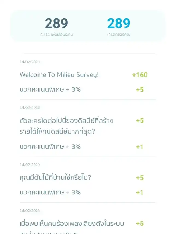Select the bonus 3% row under Welcome entry

pos(50,89)
